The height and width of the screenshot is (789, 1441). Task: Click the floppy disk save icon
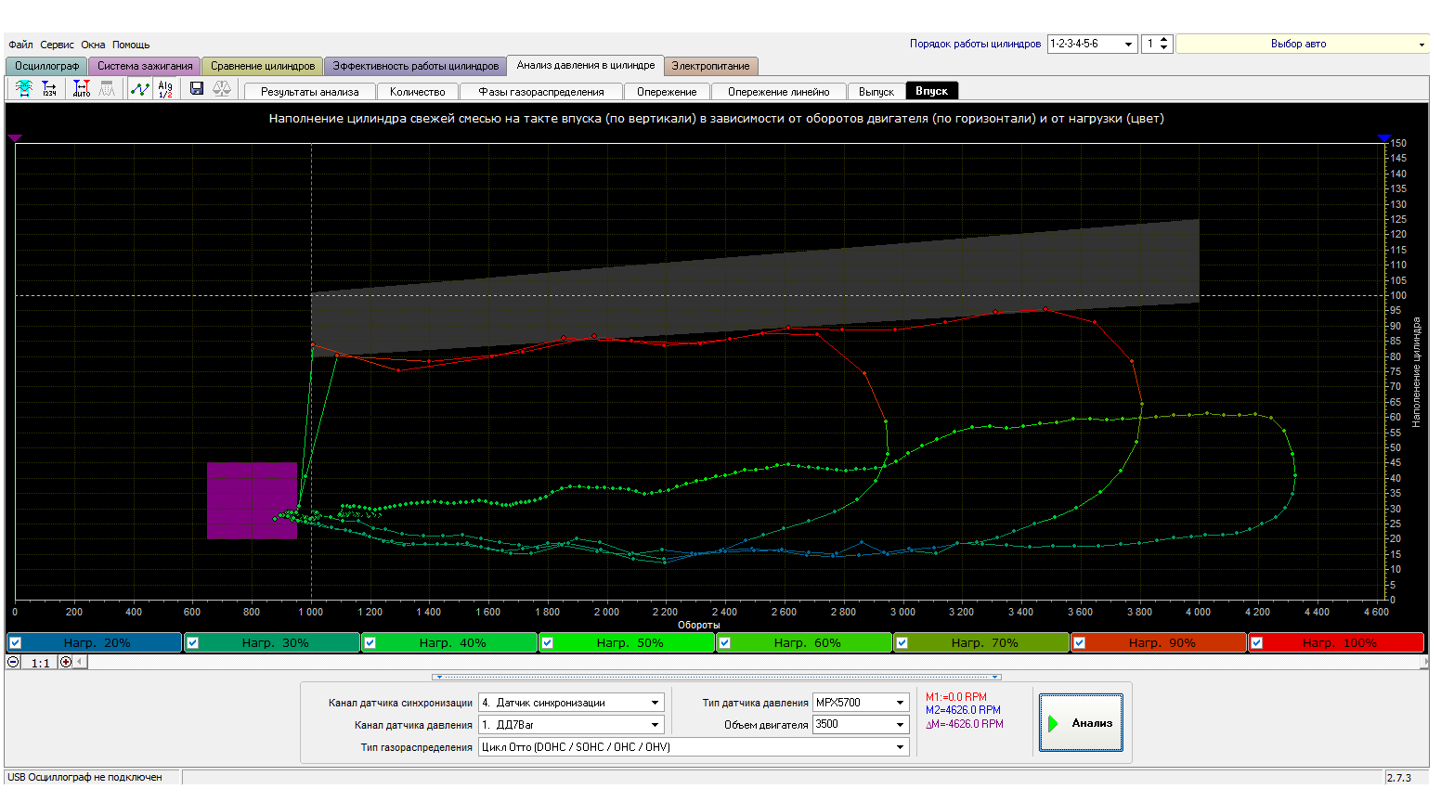(x=197, y=88)
